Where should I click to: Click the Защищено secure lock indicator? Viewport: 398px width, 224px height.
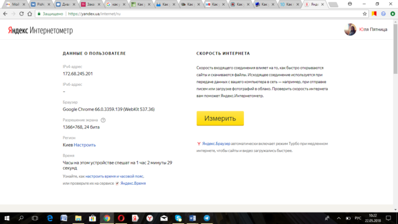click(x=50, y=14)
